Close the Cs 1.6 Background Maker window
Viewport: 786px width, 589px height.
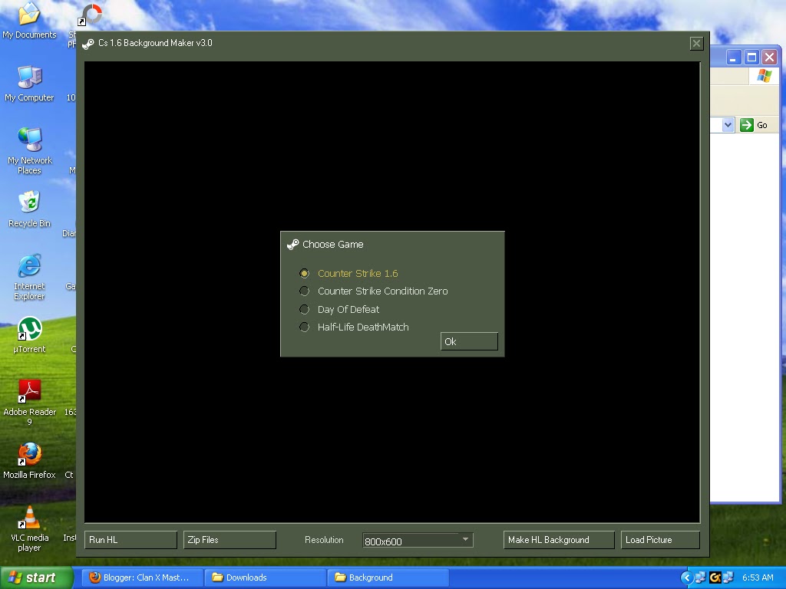[x=696, y=44]
